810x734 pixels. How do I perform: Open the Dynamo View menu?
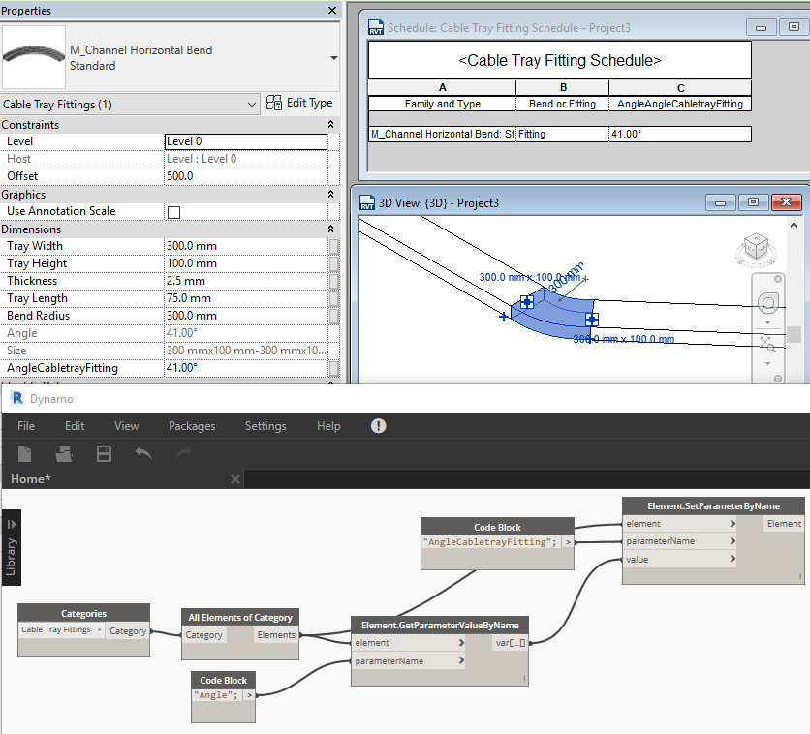(x=127, y=426)
